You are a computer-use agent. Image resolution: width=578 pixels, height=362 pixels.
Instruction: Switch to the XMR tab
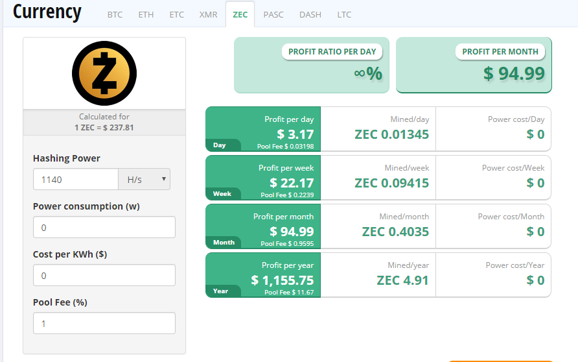coord(208,14)
